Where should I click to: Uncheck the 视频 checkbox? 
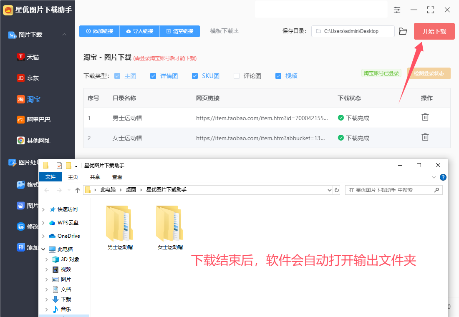coord(278,76)
